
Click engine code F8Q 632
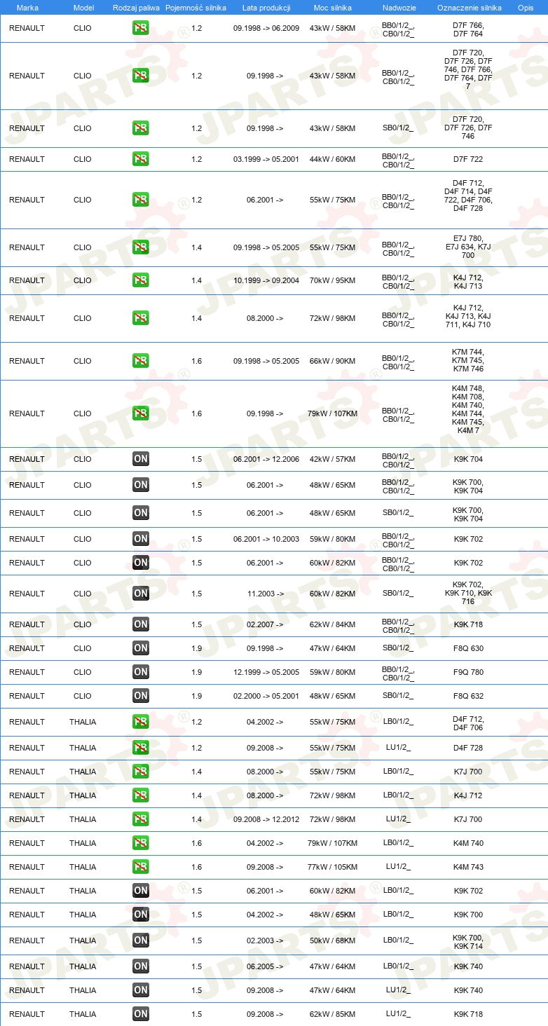point(468,696)
